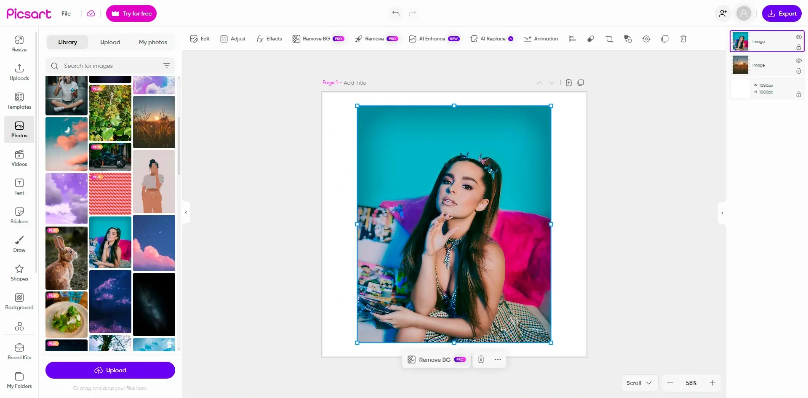808x398 pixels.
Task: Redo the last undone action
Action: pos(413,13)
